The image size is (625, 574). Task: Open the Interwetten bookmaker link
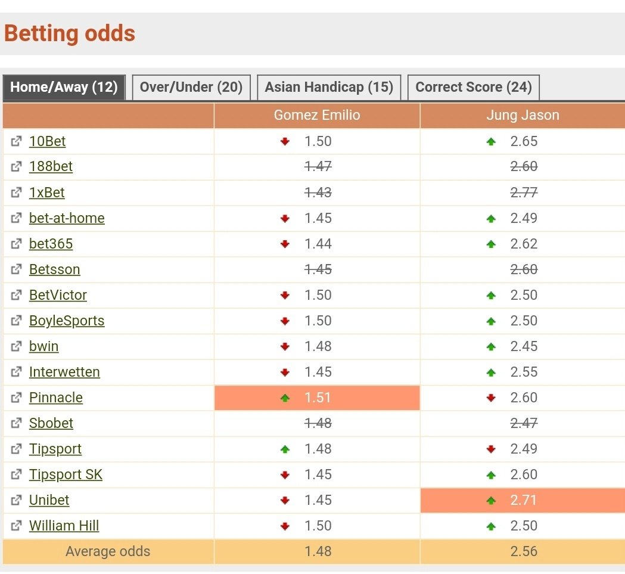tap(64, 373)
